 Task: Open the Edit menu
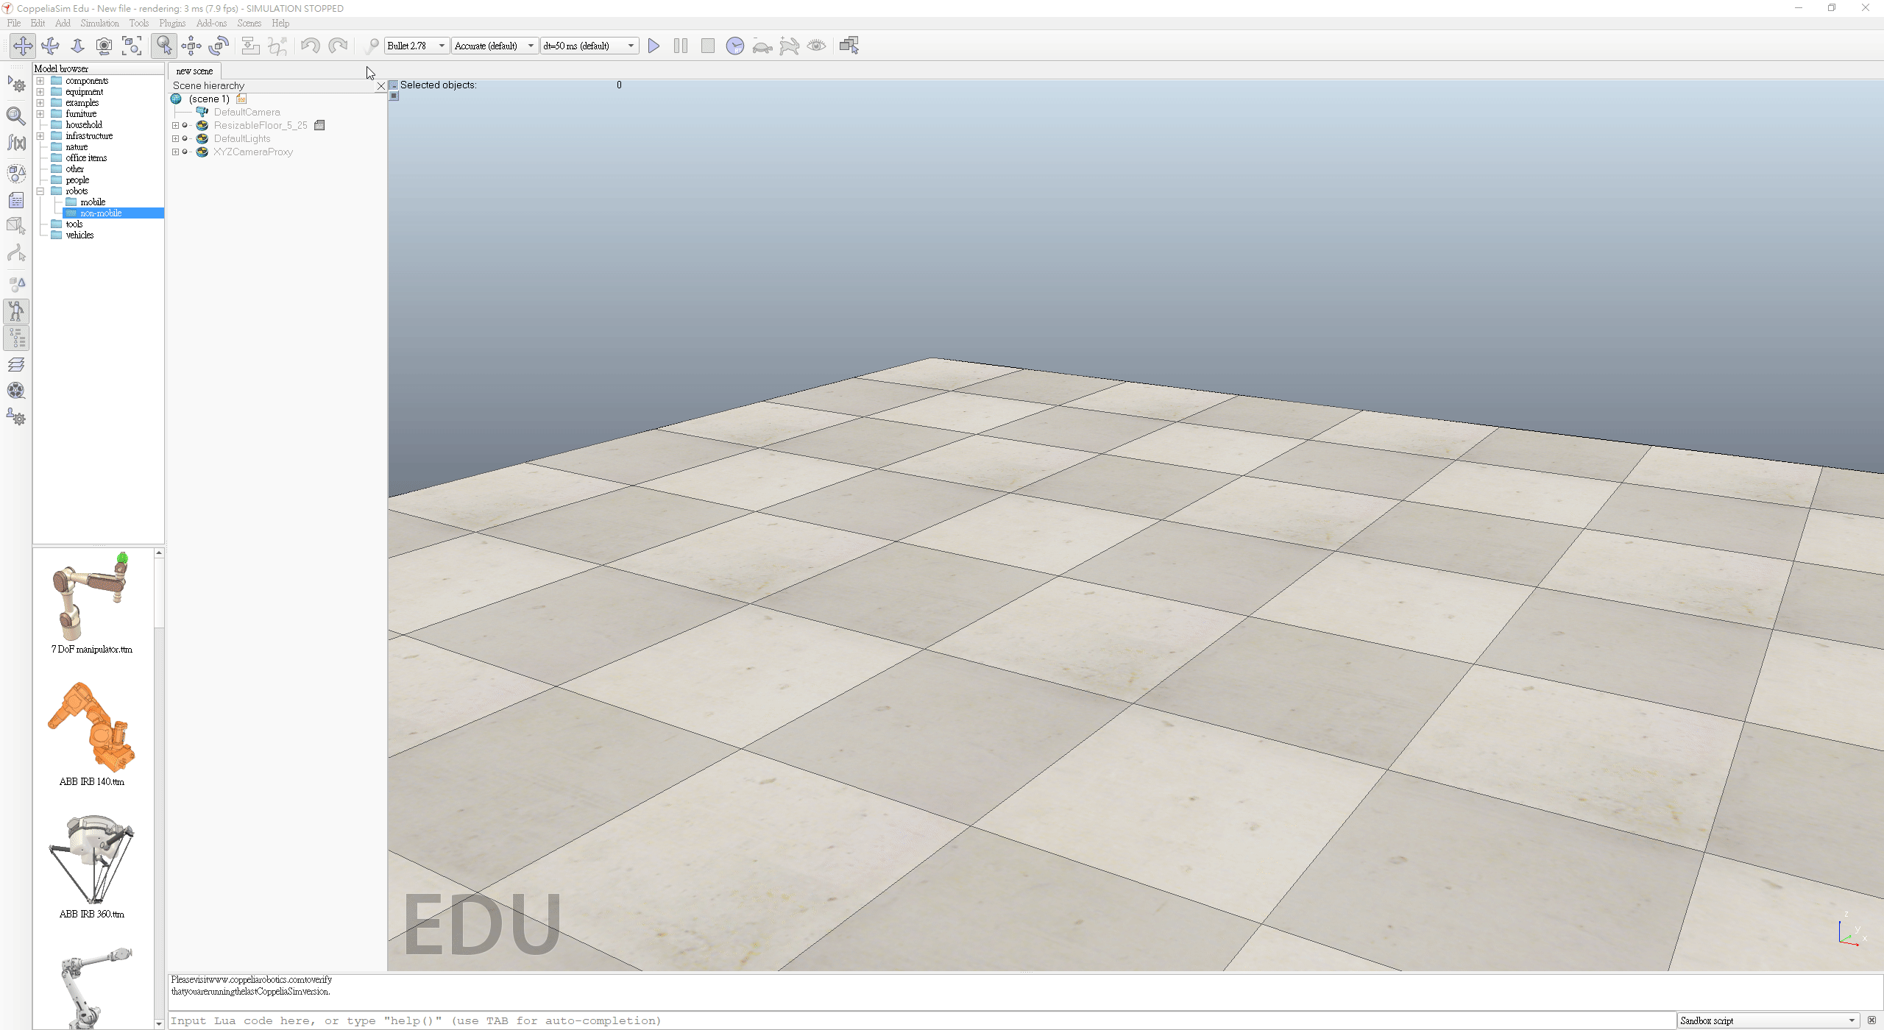[x=38, y=23]
